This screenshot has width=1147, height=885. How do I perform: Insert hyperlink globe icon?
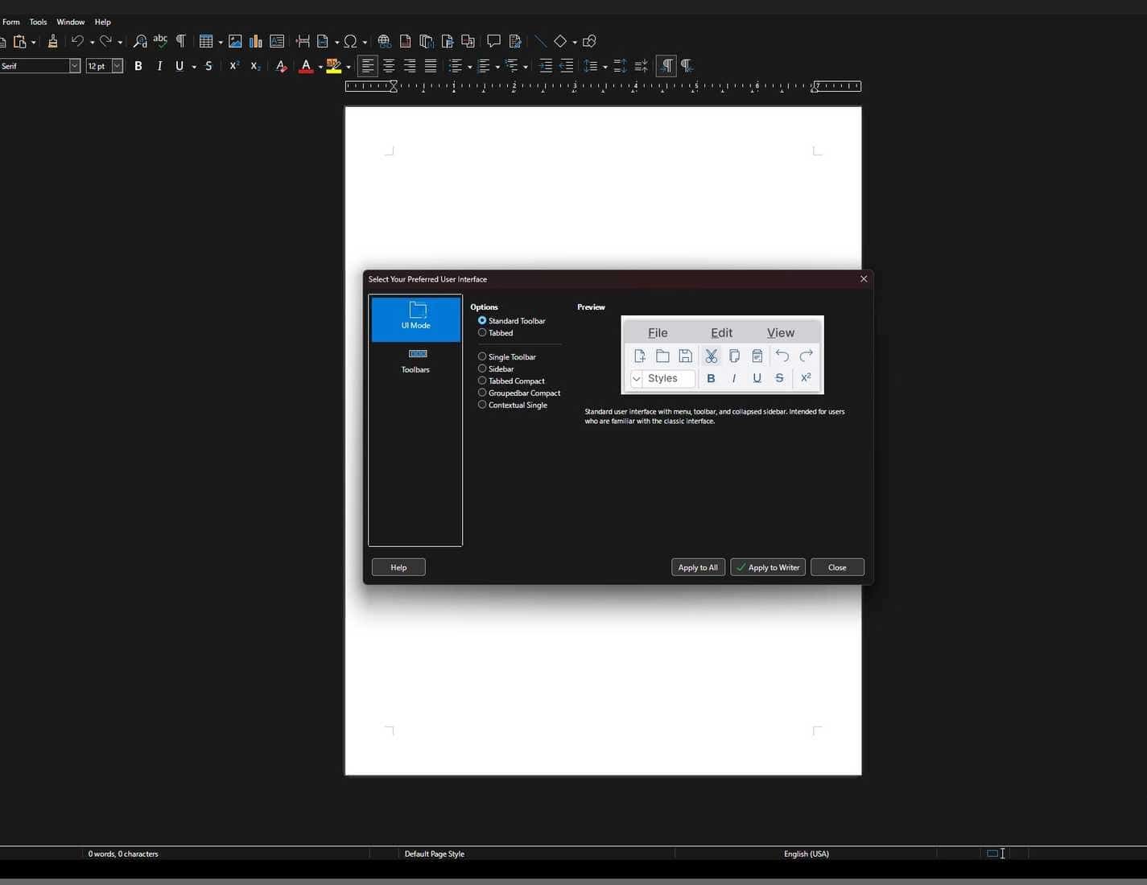click(x=384, y=41)
